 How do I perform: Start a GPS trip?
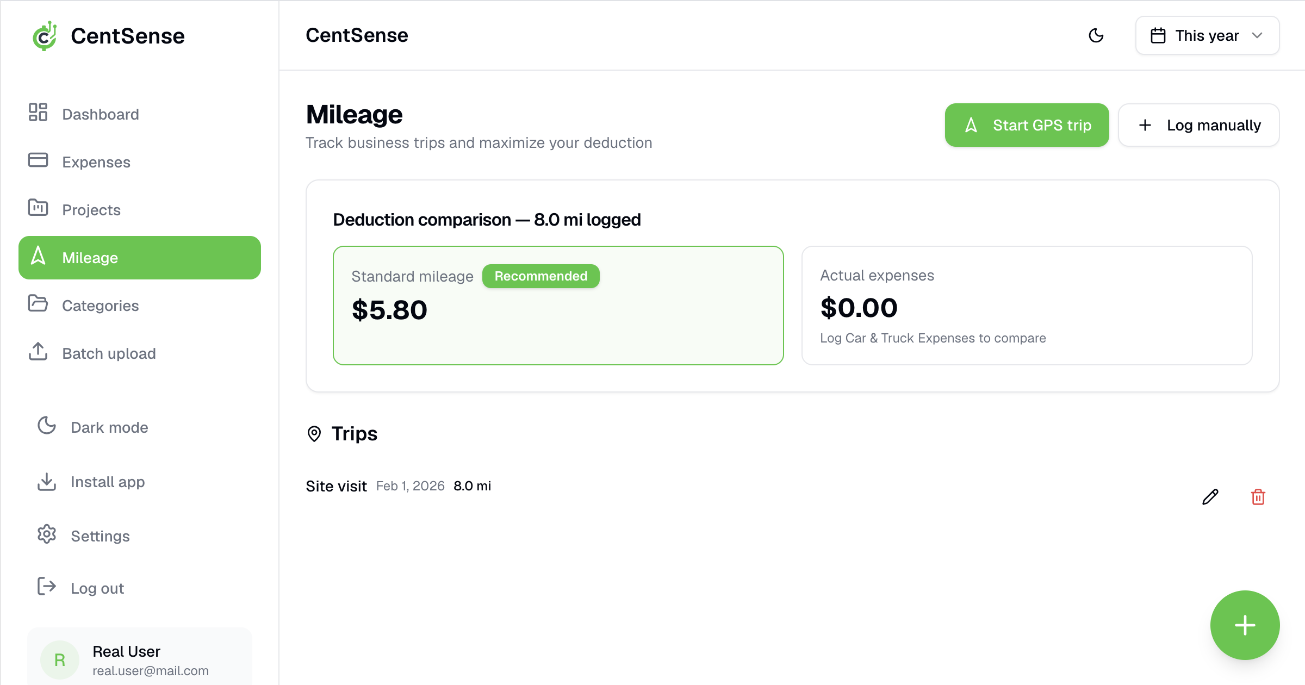(x=1027, y=125)
